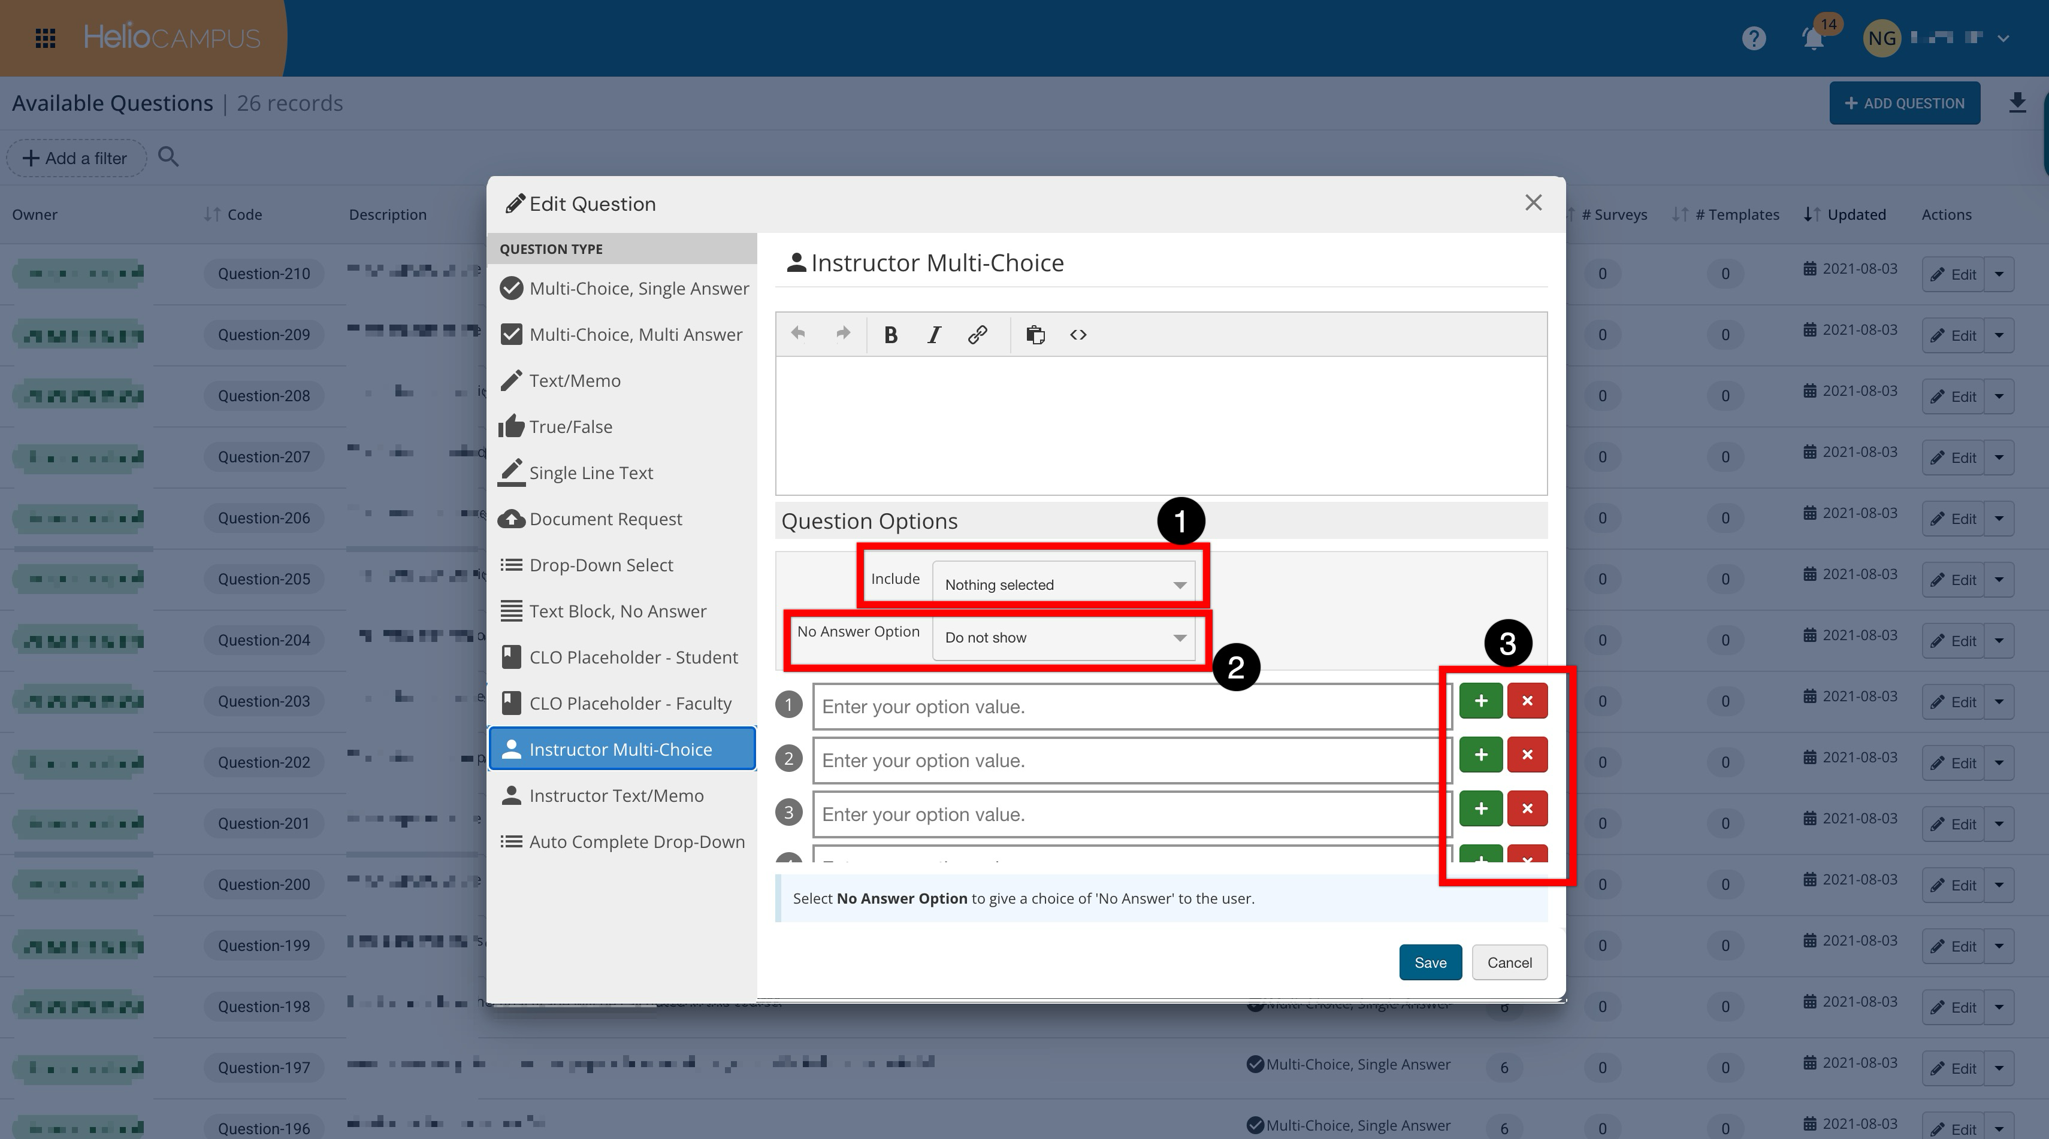Select the True/False question type
Viewport: 2049px width, 1139px height.
click(x=570, y=427)
